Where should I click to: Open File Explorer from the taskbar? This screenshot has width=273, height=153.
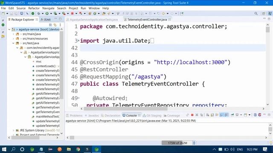pyautogui.click(x=69, y=149)
